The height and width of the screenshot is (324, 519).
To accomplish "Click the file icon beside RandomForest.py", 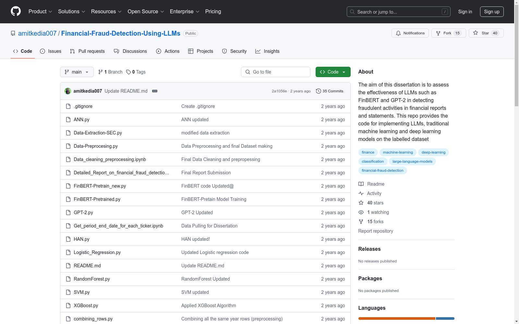I will click(68, 279).
